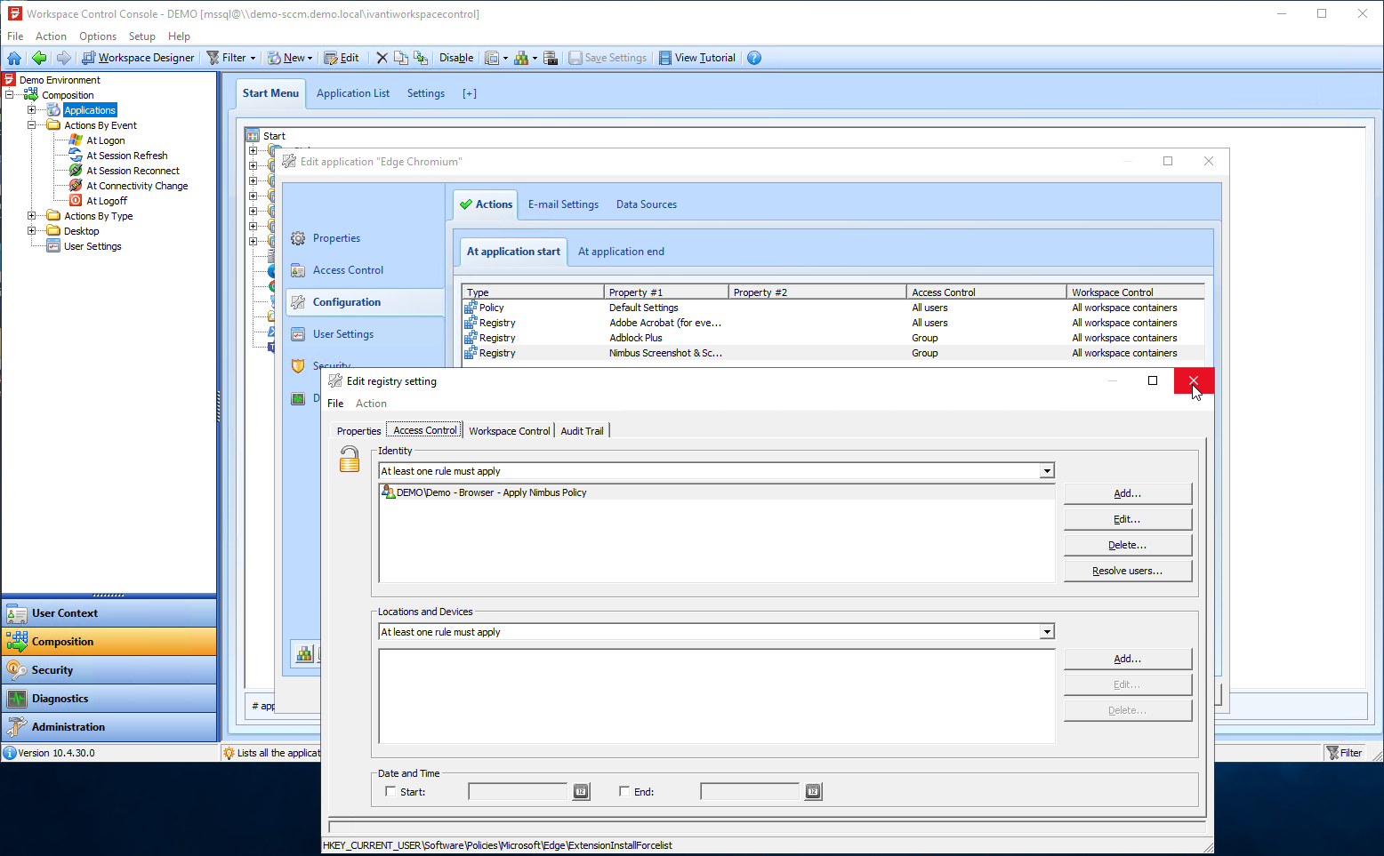Click the padlock icon in Access Control
Viewport: 1384px width, 856px height.
pos(350,460)
